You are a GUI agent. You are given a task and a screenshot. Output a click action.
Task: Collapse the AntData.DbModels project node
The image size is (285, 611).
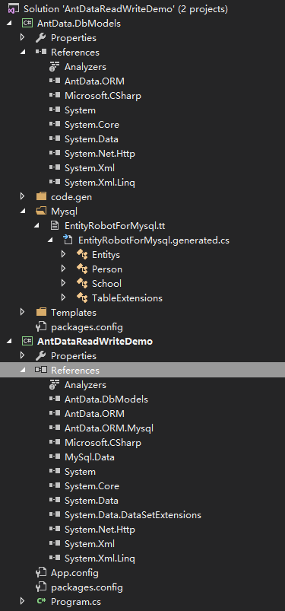pos(9,24)
